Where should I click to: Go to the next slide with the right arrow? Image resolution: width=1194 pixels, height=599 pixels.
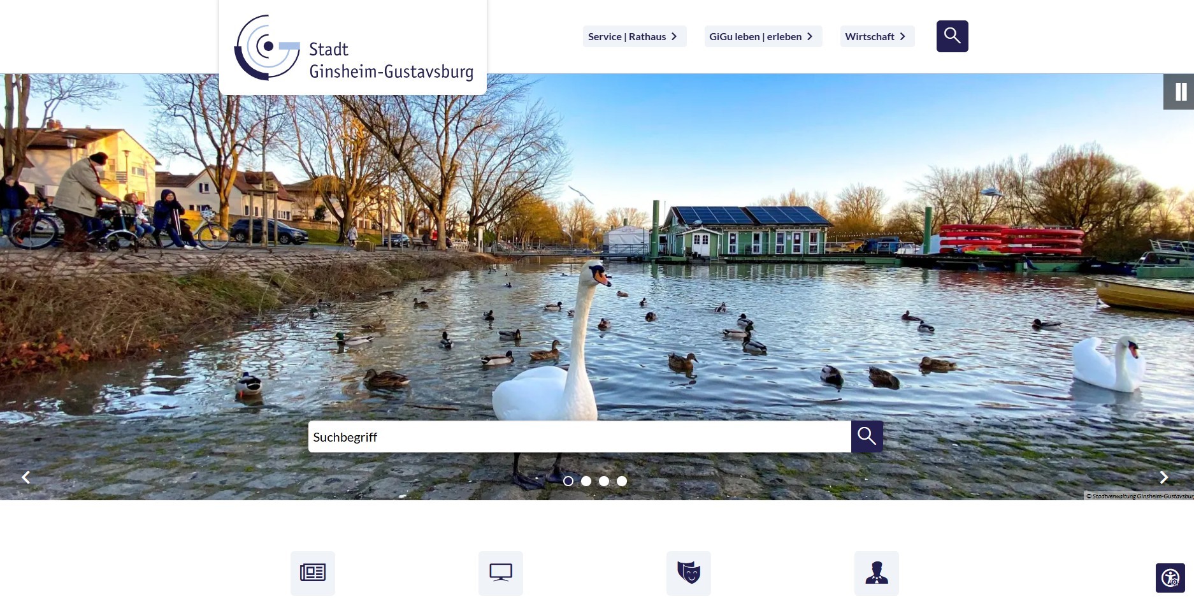click(1164, 477)
